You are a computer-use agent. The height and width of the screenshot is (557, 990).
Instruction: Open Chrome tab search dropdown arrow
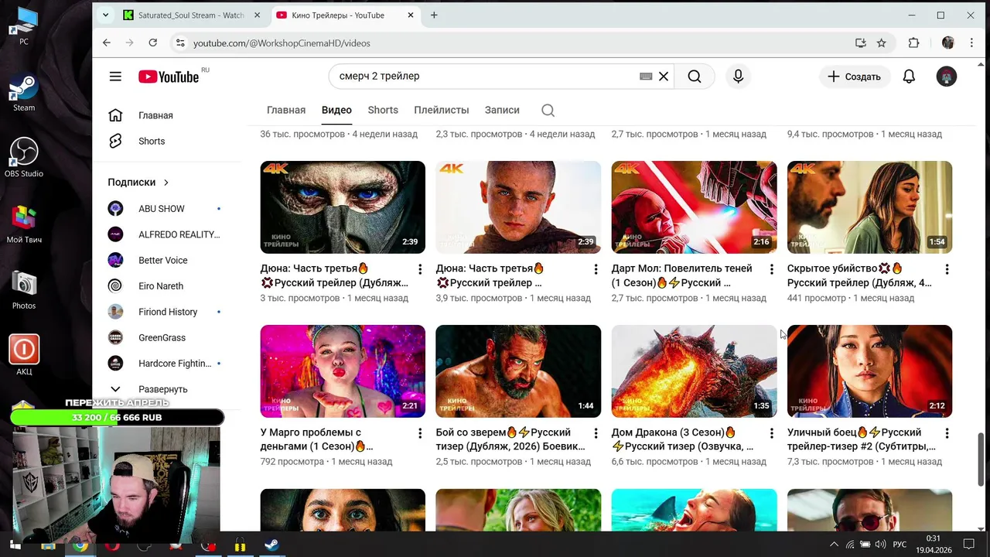(x=106, y=15)
